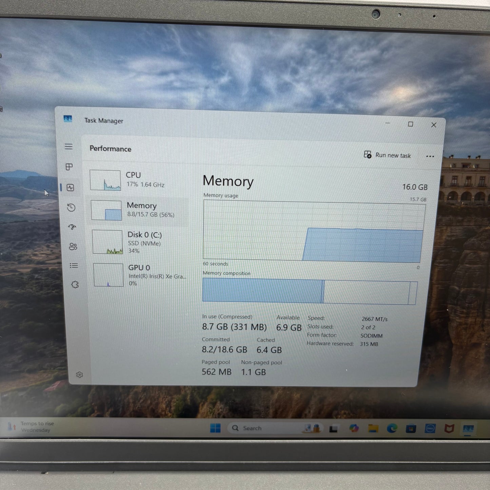Viewport: 490px width, 490px height.
Task: Click the '2667 MT/s' speed value
Action: [x=374, y=319]
